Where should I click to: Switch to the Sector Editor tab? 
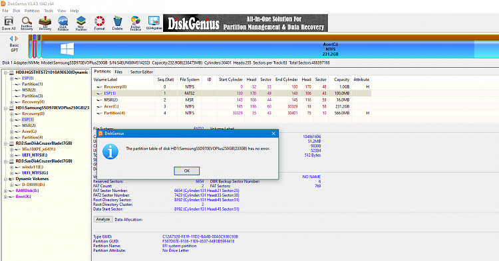coord(141,72)
